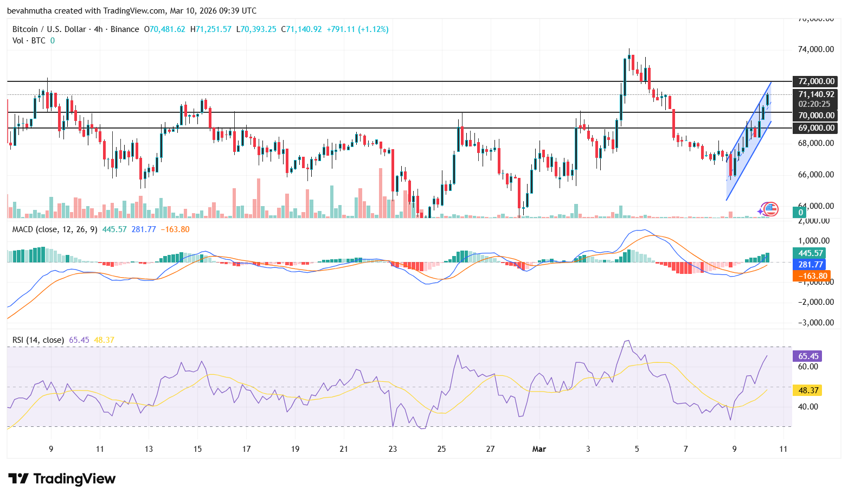Click the TradingView wordmark at the bottom

pyautogui.click(x=74, y=479)
